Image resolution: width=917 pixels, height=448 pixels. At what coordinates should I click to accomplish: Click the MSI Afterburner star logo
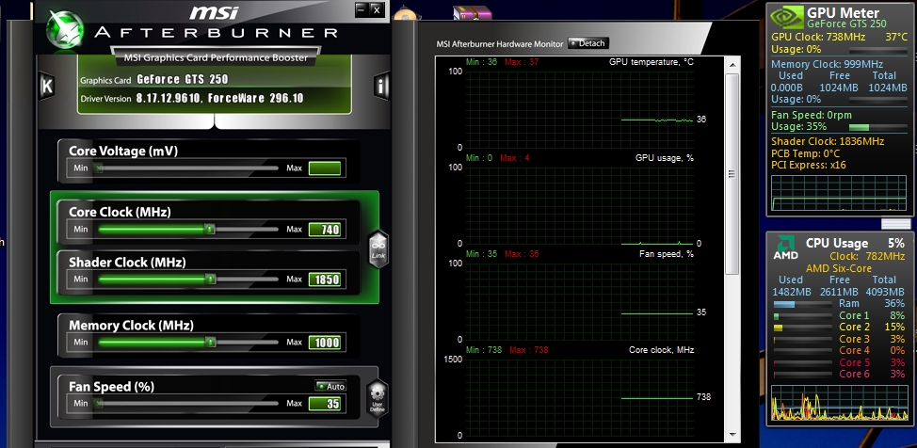(64, 29)
